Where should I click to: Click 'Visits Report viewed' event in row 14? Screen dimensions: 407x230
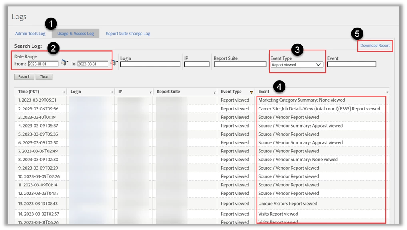278,214
